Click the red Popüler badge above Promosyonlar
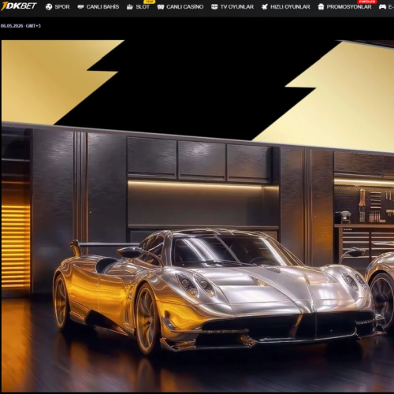394x394 pixels. tap(367, 2)
